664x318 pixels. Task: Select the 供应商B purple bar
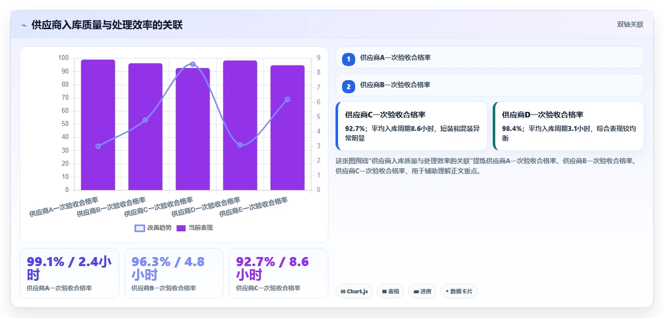(x=146, y=126)
